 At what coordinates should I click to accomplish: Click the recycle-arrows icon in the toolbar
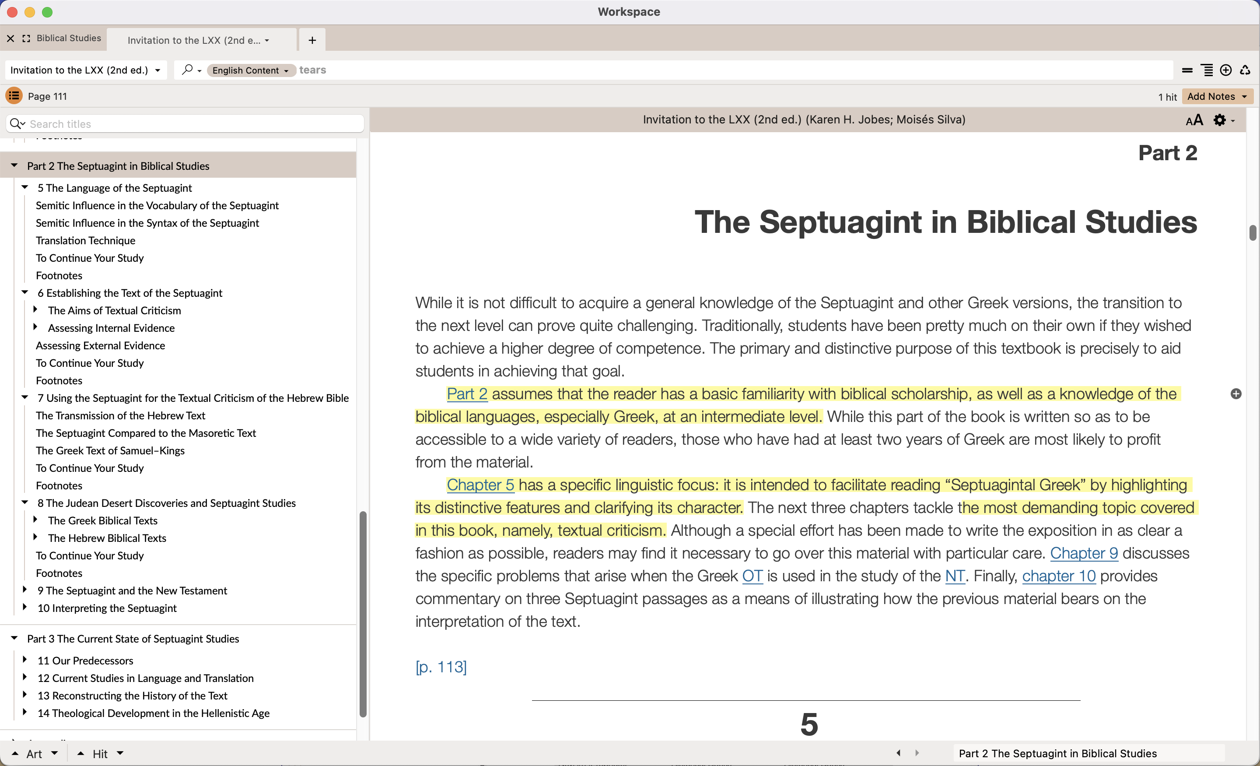coord(1245,70)
